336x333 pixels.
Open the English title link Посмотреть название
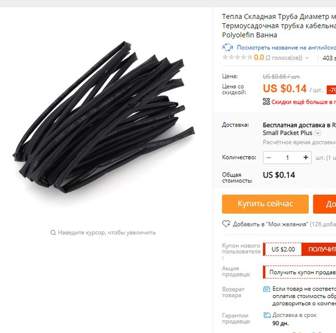(286, 47)
